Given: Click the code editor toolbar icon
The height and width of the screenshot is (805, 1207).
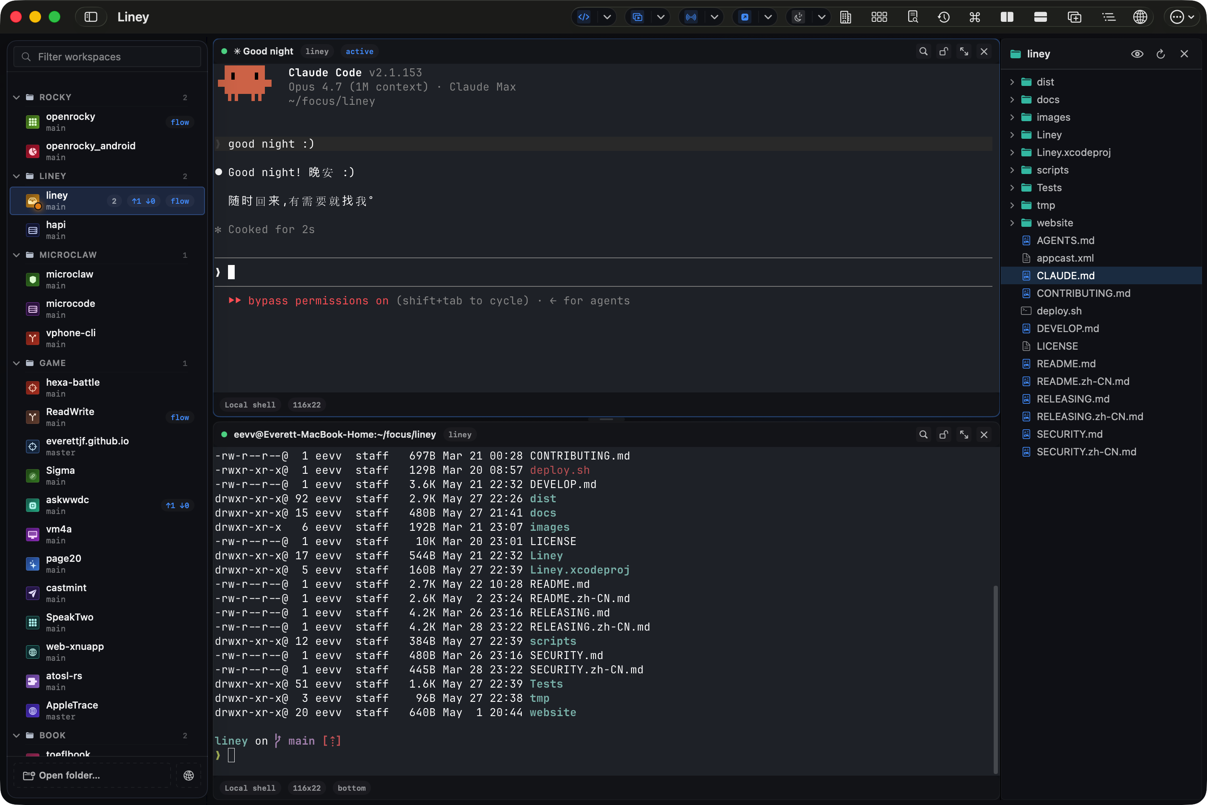Looking at the screenshot, I should pyautogui.click(x=584, y=17).
